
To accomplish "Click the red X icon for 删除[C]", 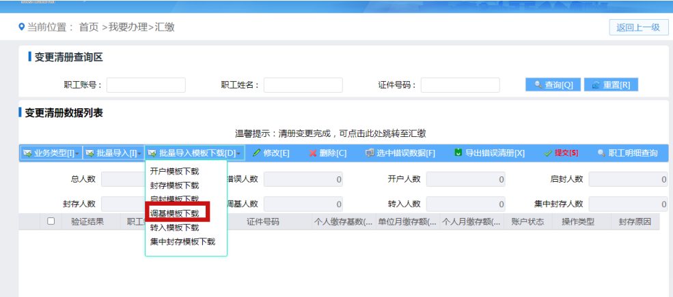I will pos(313,153).
